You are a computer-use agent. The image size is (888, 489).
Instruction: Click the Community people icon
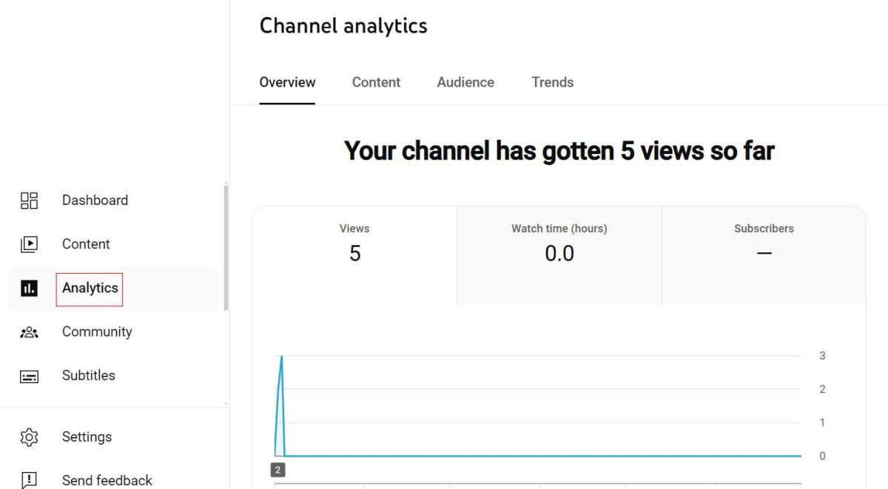[x=29, y=332]
